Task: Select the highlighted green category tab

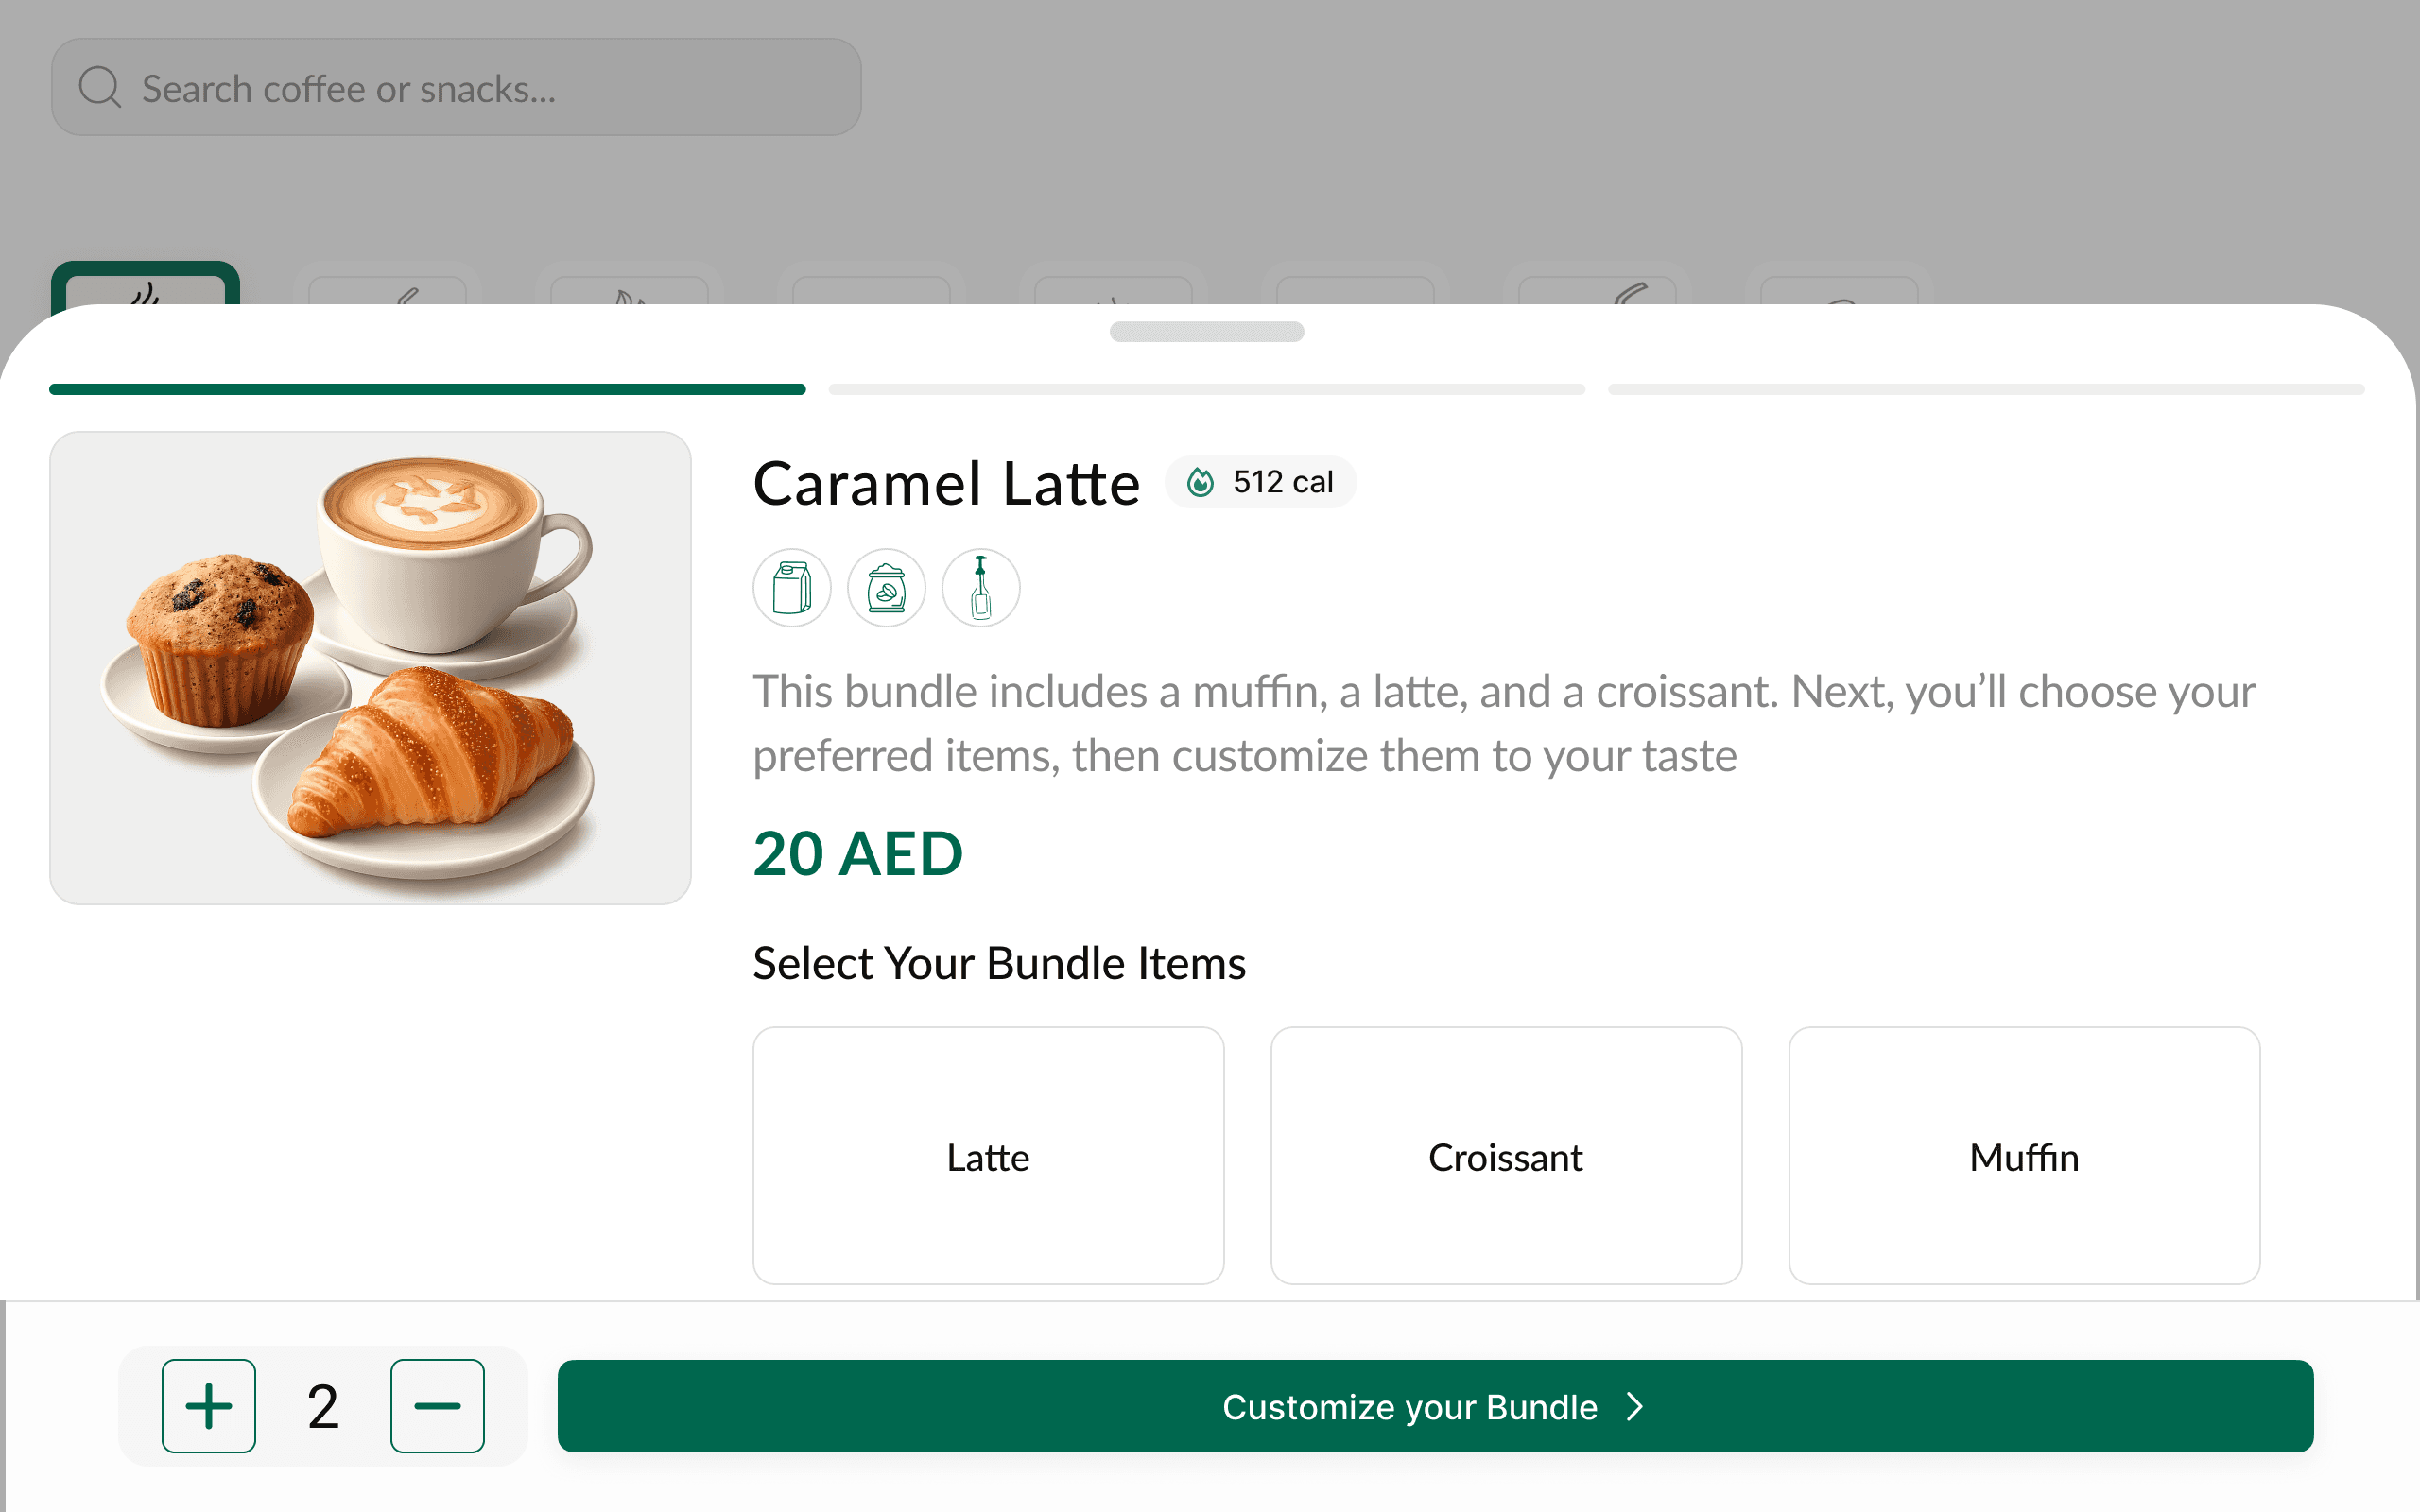Action: 145,285
